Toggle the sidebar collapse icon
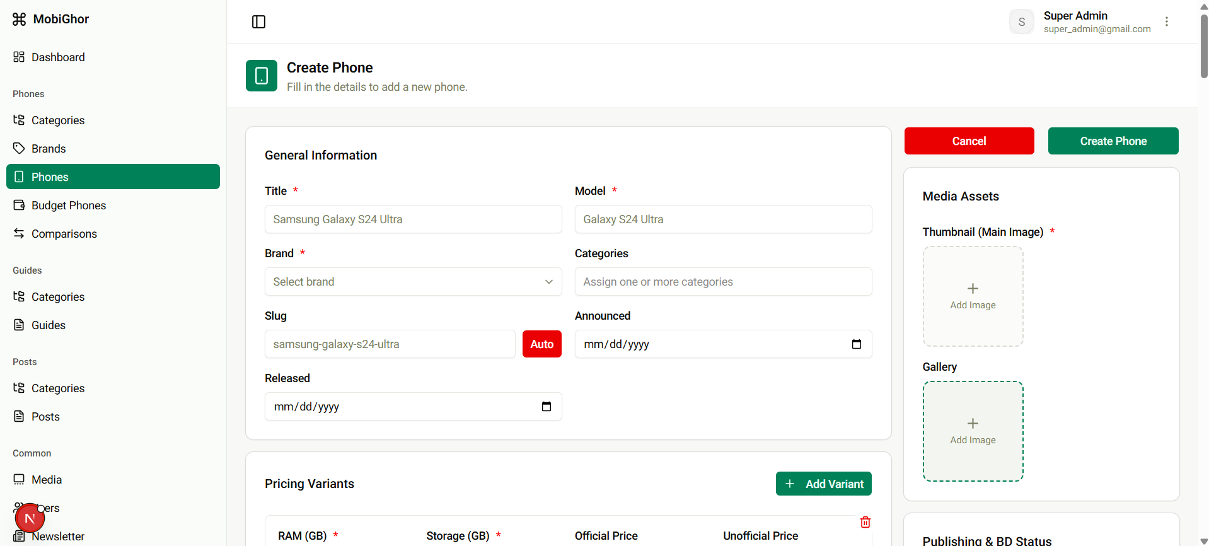Viewport: 1209px width, 546px height. tap(258, 22)
